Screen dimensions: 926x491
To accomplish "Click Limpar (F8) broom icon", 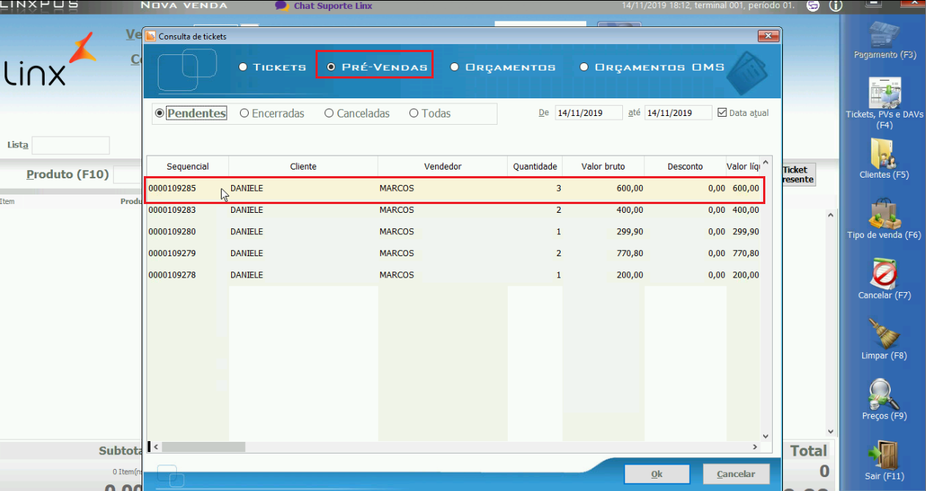I will pos(884,334).
